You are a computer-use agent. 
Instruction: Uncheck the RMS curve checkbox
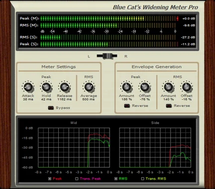[116, 179]
